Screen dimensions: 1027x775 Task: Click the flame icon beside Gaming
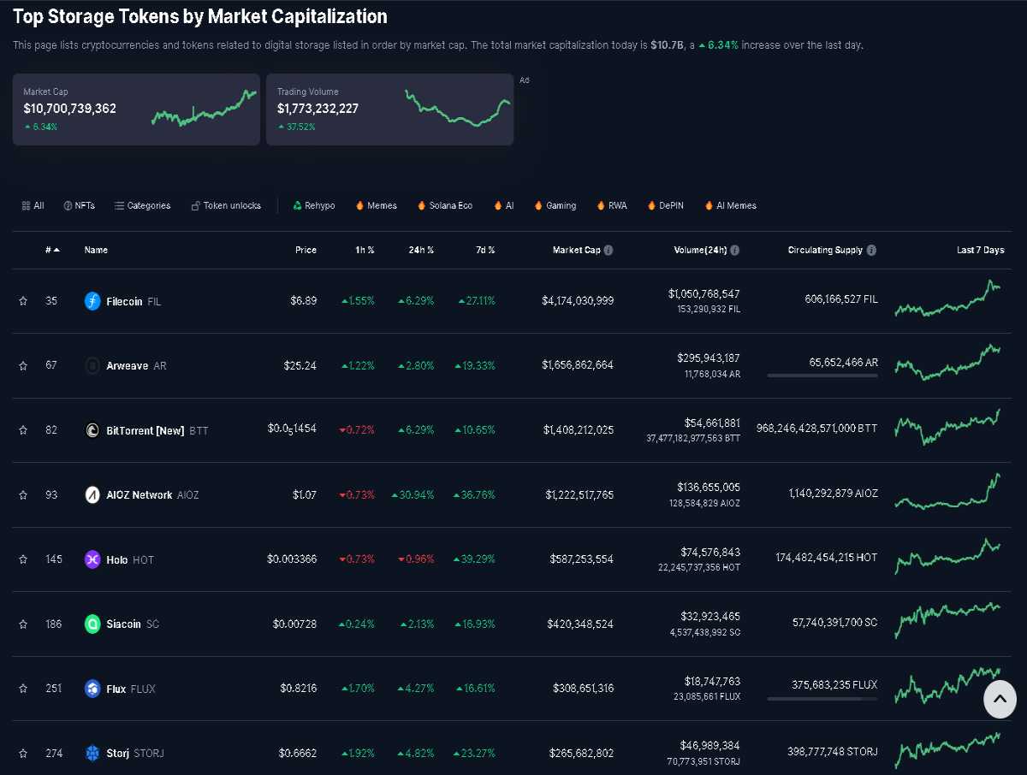click(x=538, y=205)
